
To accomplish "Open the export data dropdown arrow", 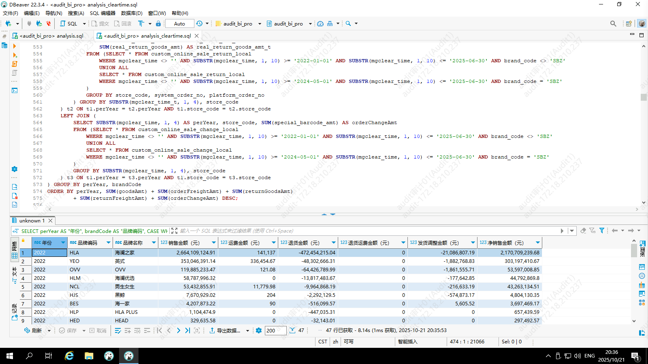I will point(247,330).
